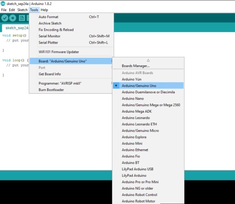Open the Serial Plotter
235x204 pixels.
(71, 42)
